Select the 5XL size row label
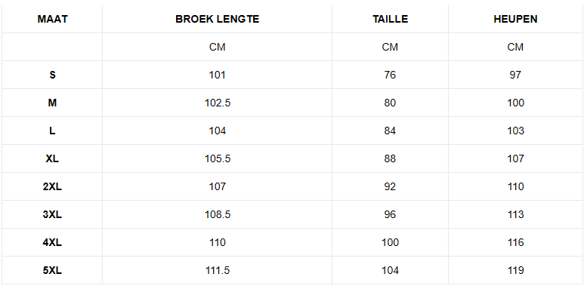The image size is (587, 289). (x=52, y=270)
